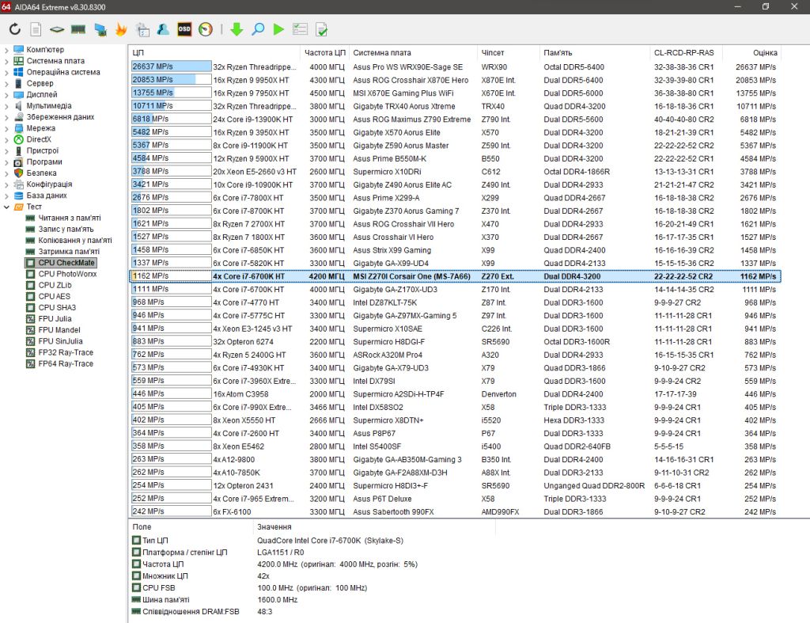Open the CPUID chip icon in toolbar
This screenshot has height=623, width=810.
coord(57,29)
